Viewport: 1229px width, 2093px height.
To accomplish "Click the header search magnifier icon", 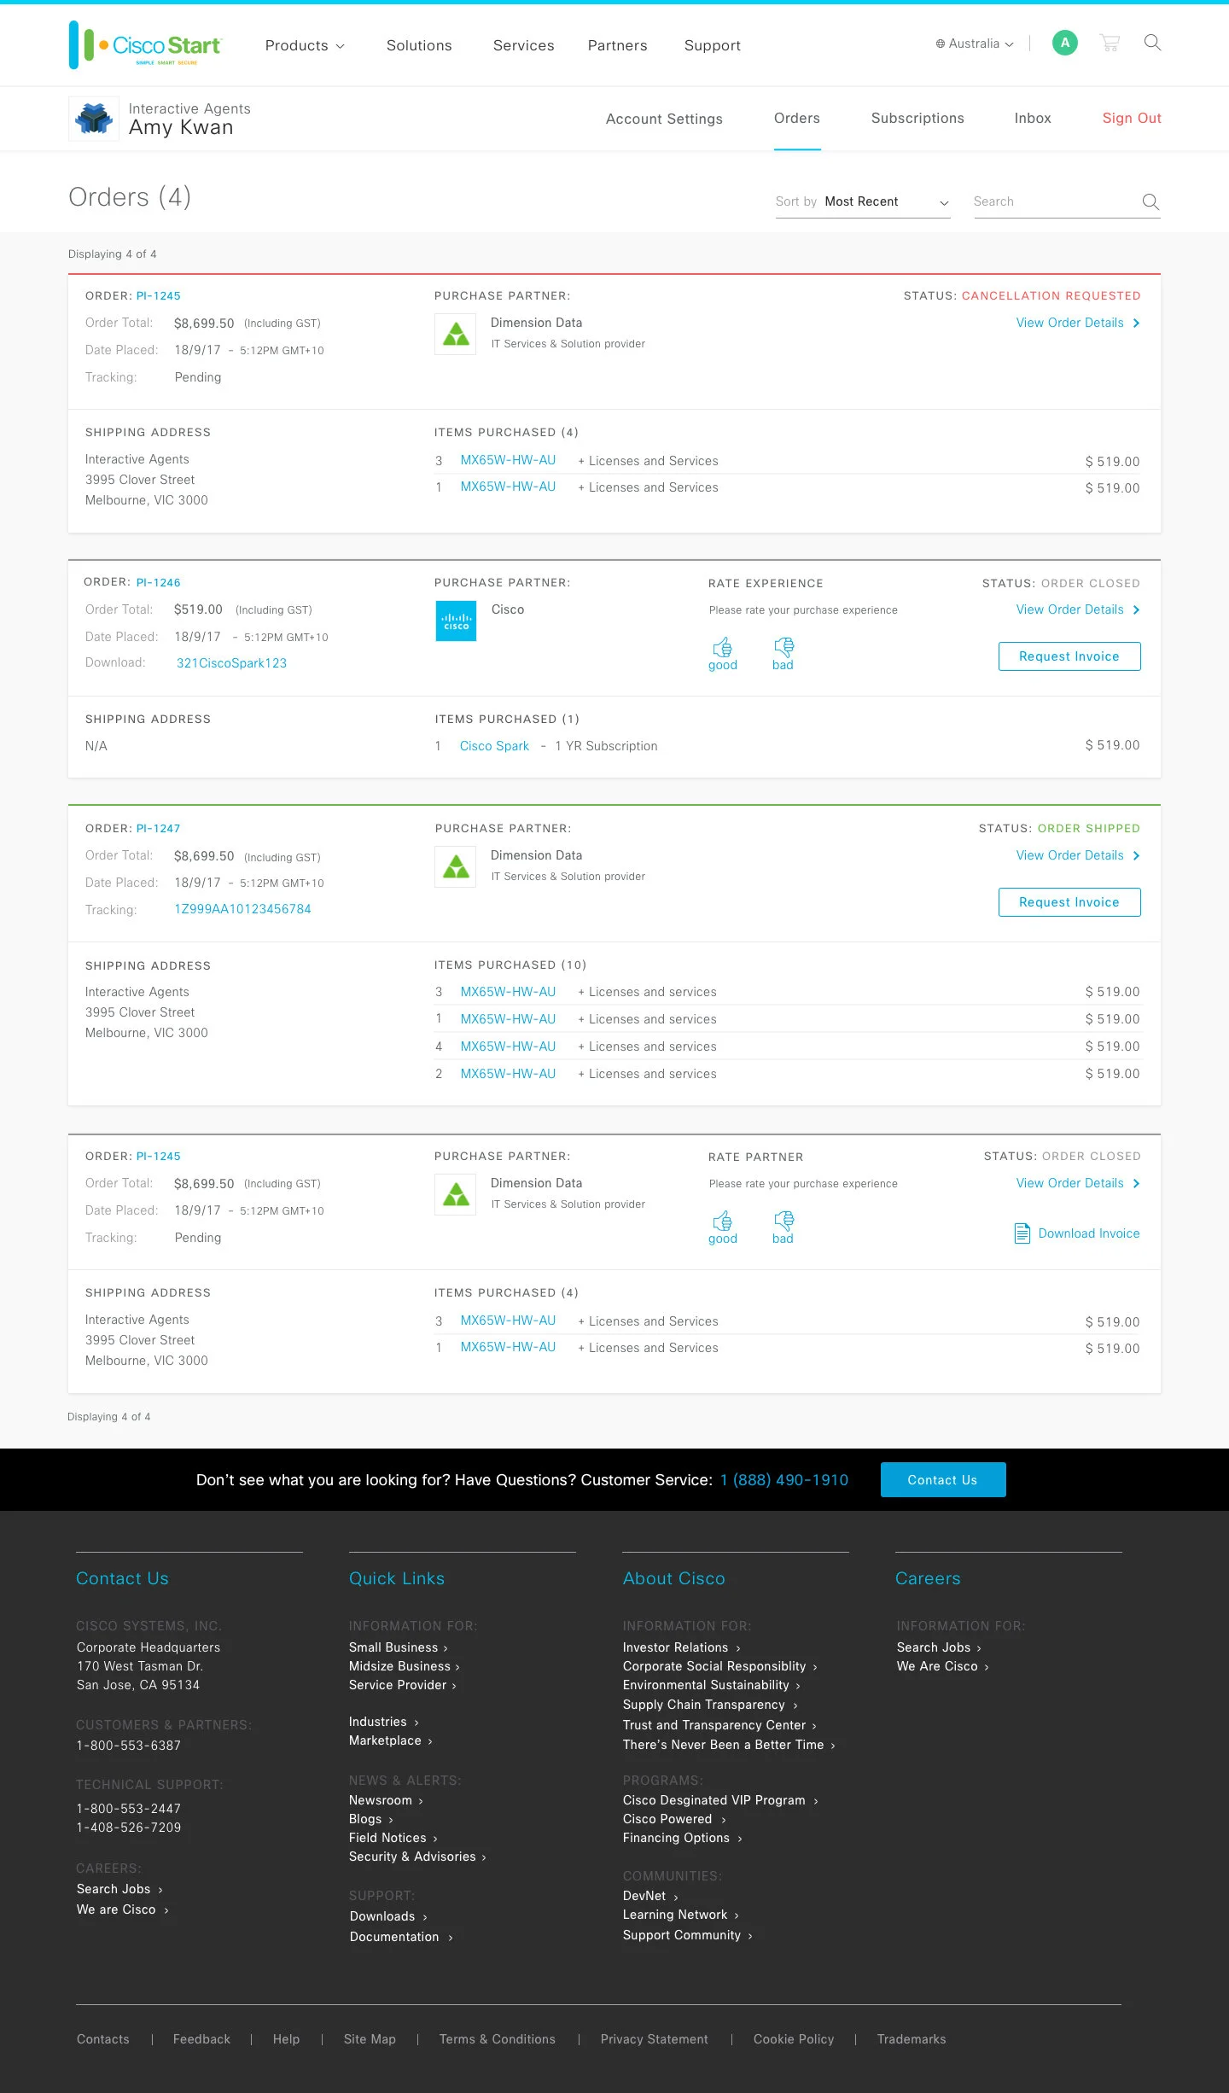I will 1152,43.
